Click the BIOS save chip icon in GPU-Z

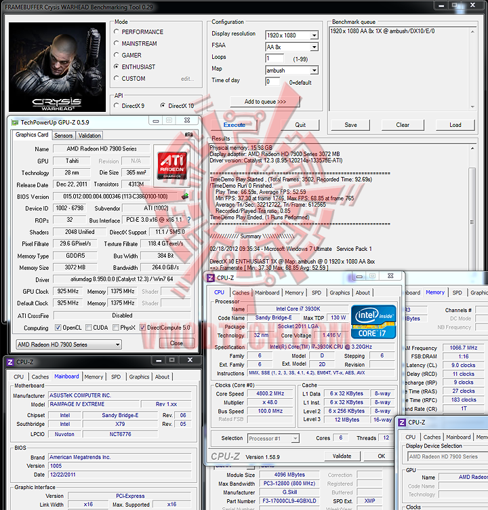pyautogui.click(x=185, y=196)
